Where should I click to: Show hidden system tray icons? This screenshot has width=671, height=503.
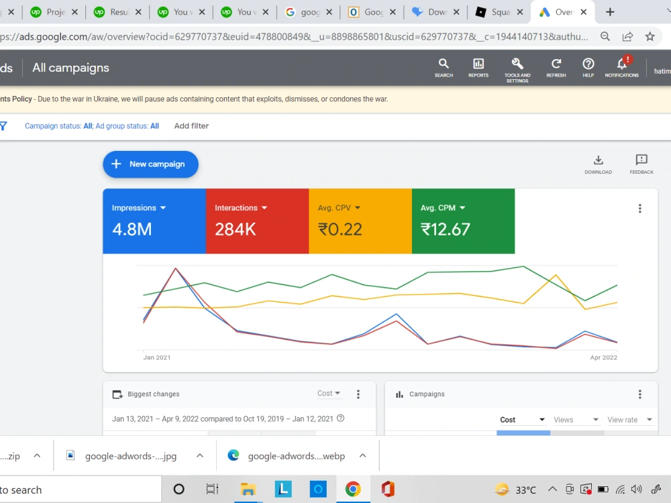(552, 489)
